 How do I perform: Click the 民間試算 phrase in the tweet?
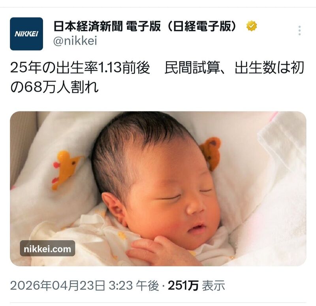[x=192, y=68]
